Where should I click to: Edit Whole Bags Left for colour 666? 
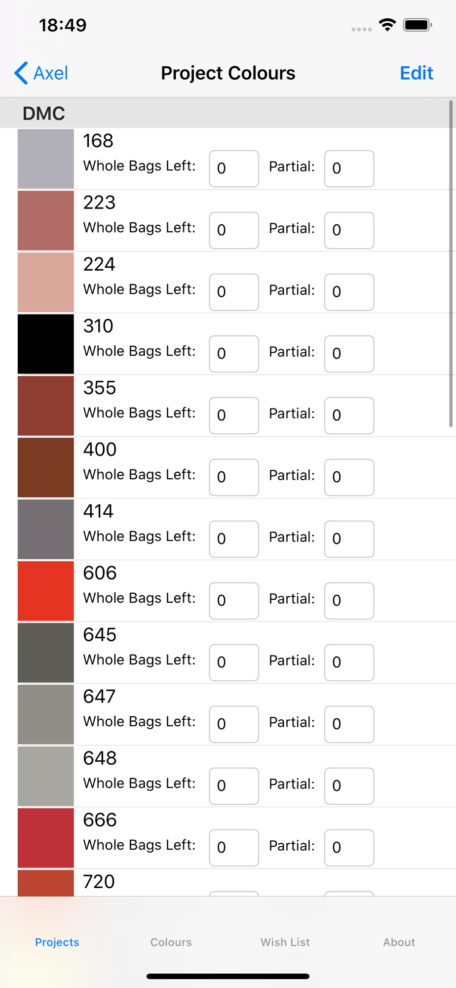[234, 848]
